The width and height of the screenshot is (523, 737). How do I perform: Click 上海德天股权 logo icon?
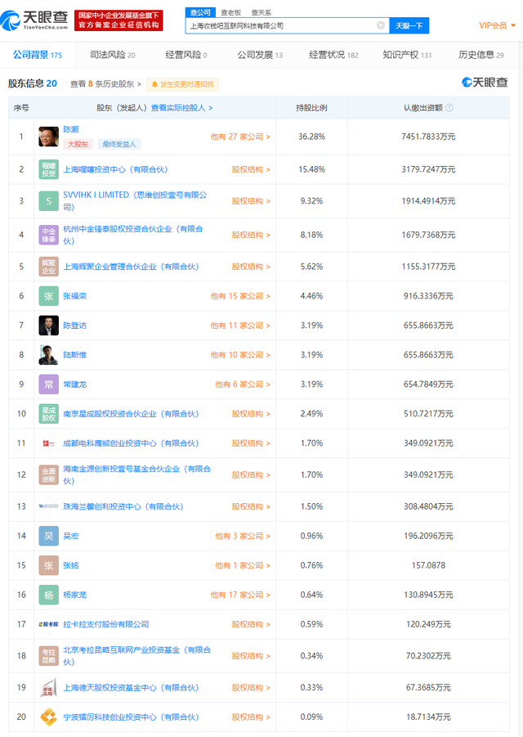pos(49,687)
